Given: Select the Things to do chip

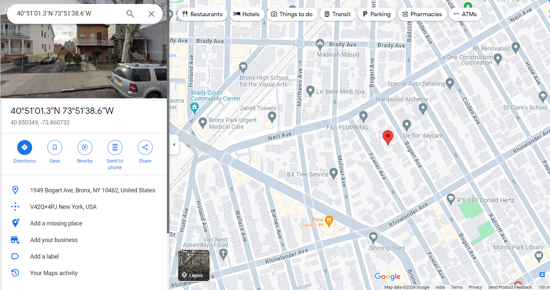Looking at the screenshot, I should coord(292,14).
